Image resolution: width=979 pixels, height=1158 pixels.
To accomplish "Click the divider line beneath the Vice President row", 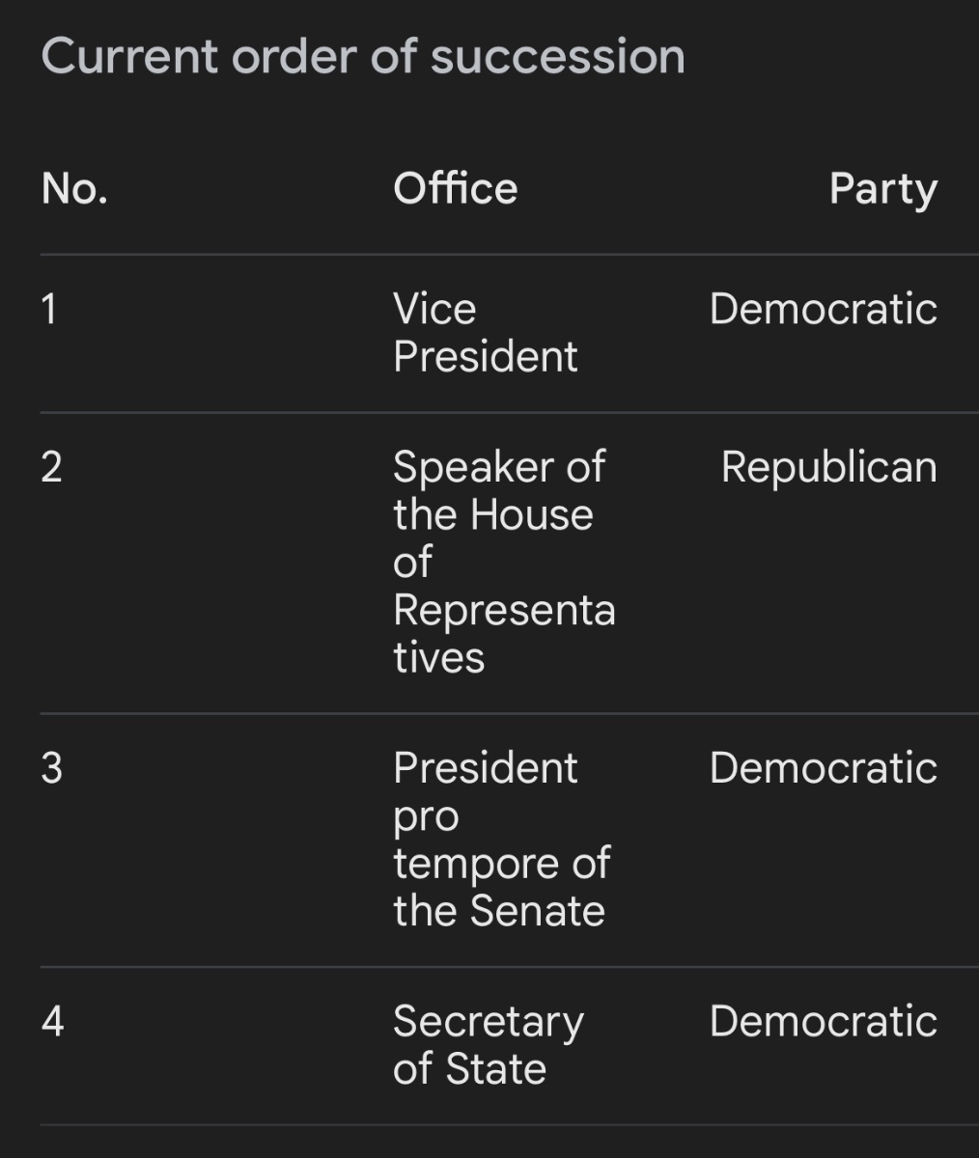I will point(509,412).
